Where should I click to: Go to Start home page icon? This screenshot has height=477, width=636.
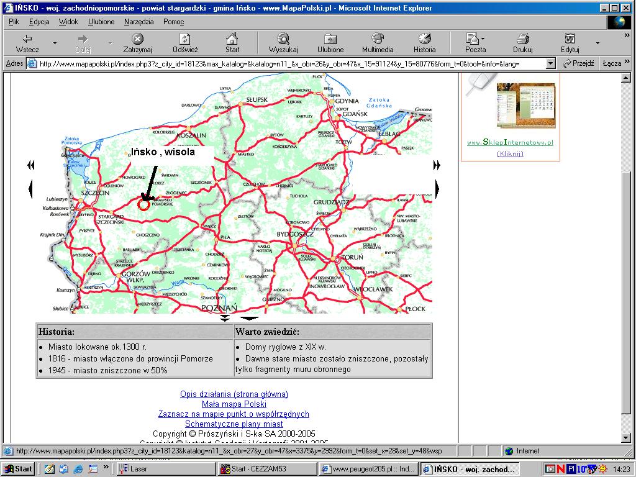pyautogui.click(x=232, y=39)
